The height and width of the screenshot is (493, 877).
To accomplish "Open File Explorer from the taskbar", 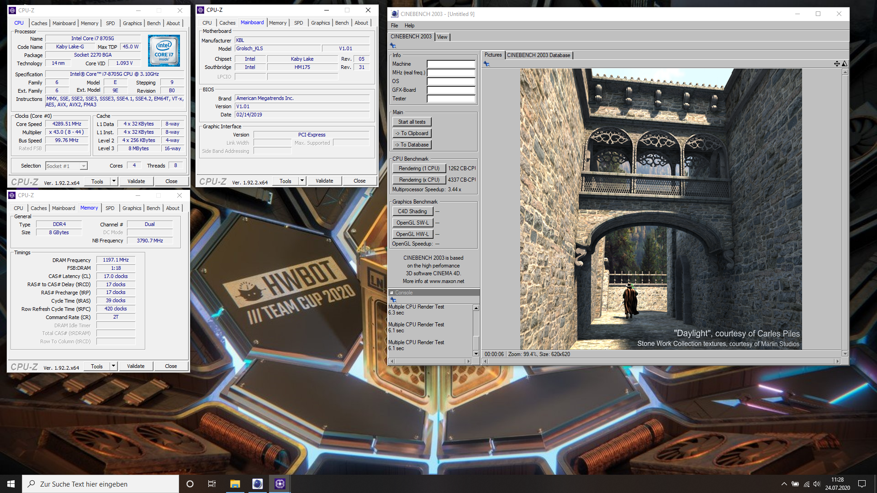I will (235, 484).
